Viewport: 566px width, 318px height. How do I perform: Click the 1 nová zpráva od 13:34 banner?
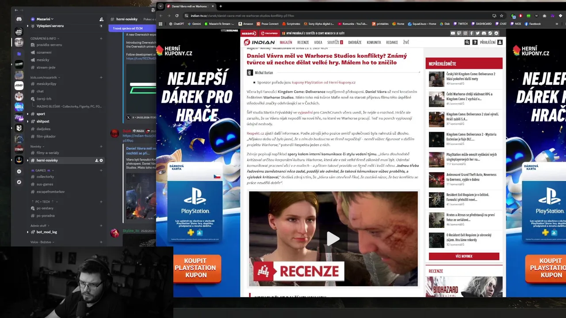(x=132, y=28)
